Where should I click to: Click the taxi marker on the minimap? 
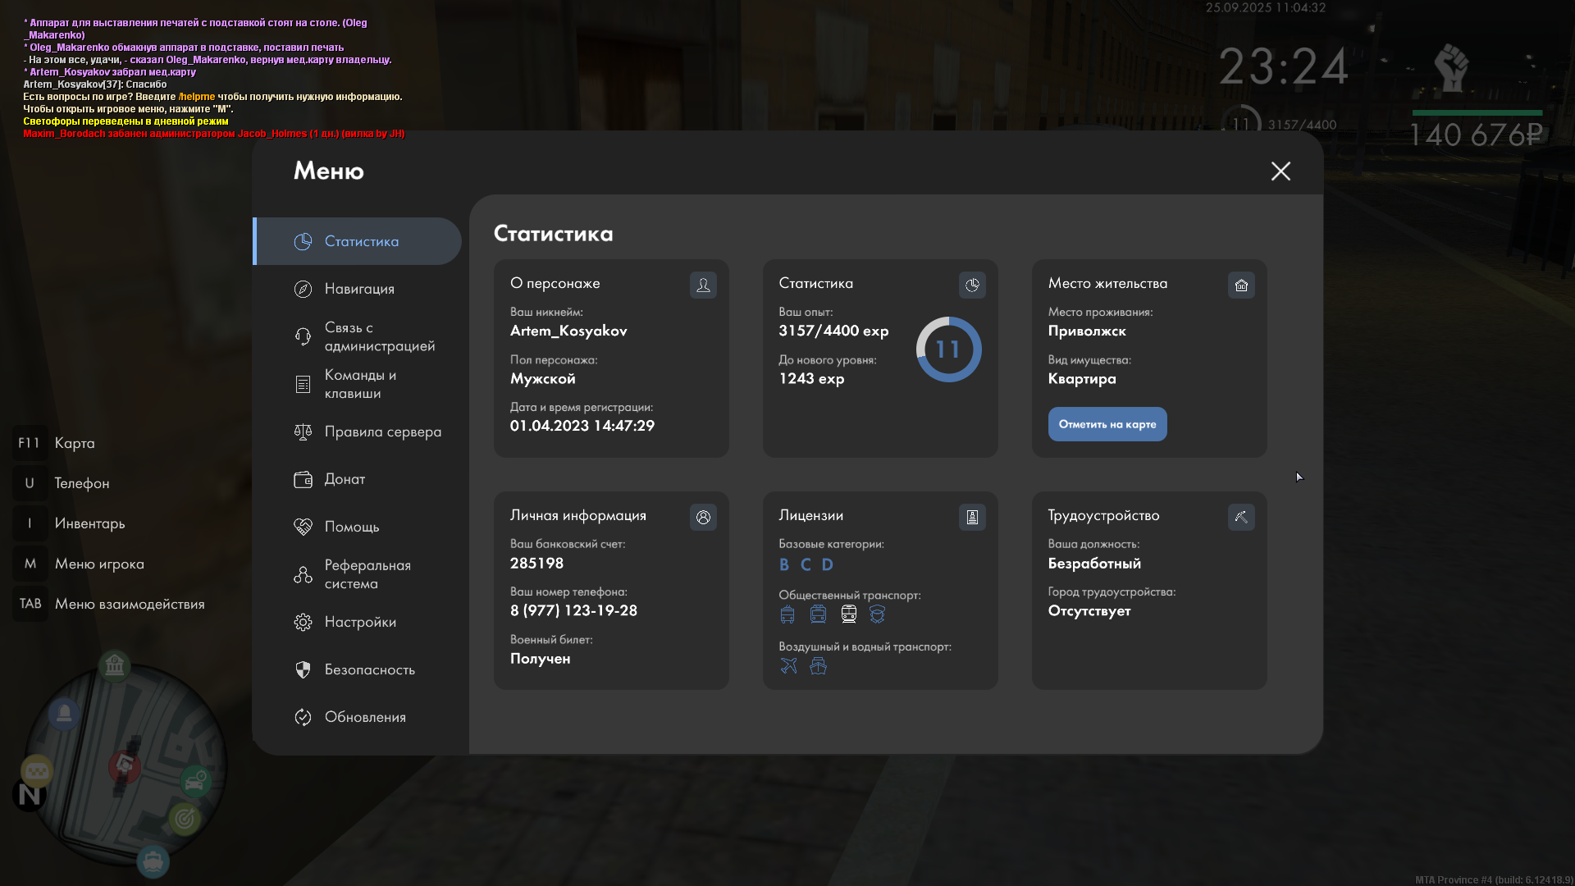pyautogui.click(x=37, y=771)
